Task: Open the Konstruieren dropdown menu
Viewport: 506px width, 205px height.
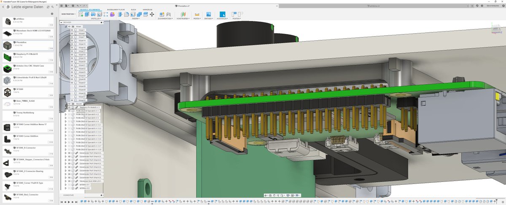Action: pos(183,18)
